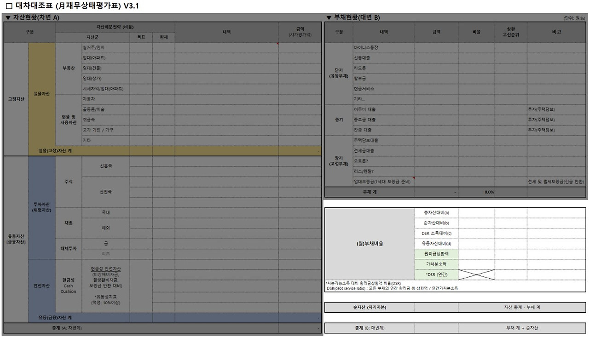The height and width of the screenshot is (337, 589).
Task: Select the 선진국 cell
Action: point(106,191)
